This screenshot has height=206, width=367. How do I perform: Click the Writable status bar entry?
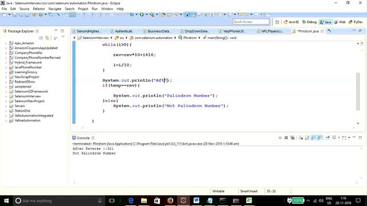218,191
